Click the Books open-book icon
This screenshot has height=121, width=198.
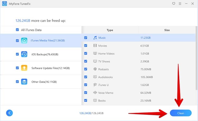point(95,100)
